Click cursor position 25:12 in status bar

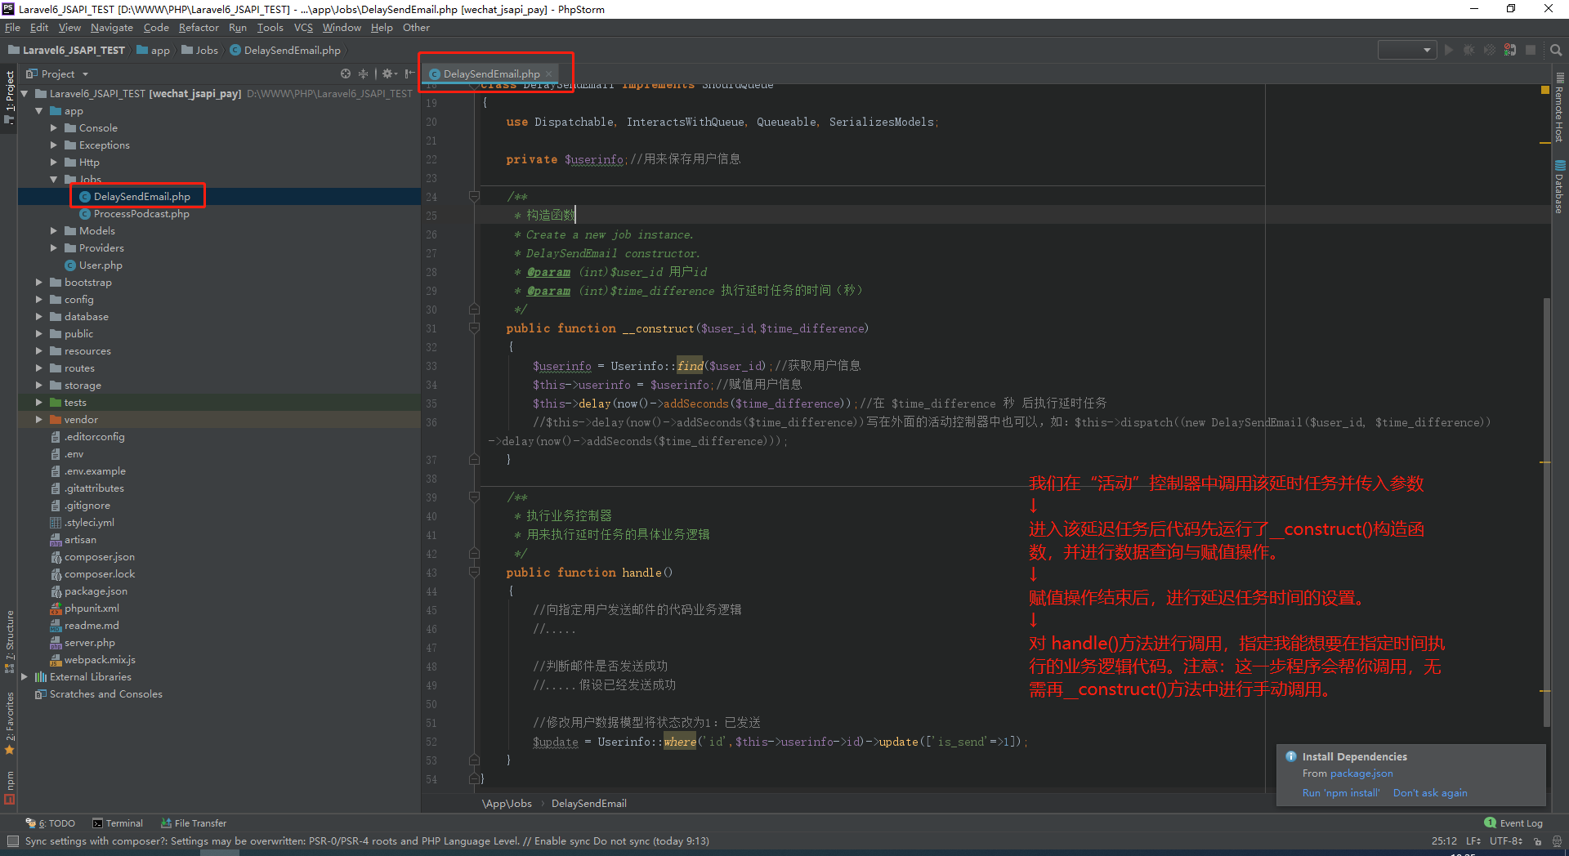pyautogui.click(x=1444, y=841)
